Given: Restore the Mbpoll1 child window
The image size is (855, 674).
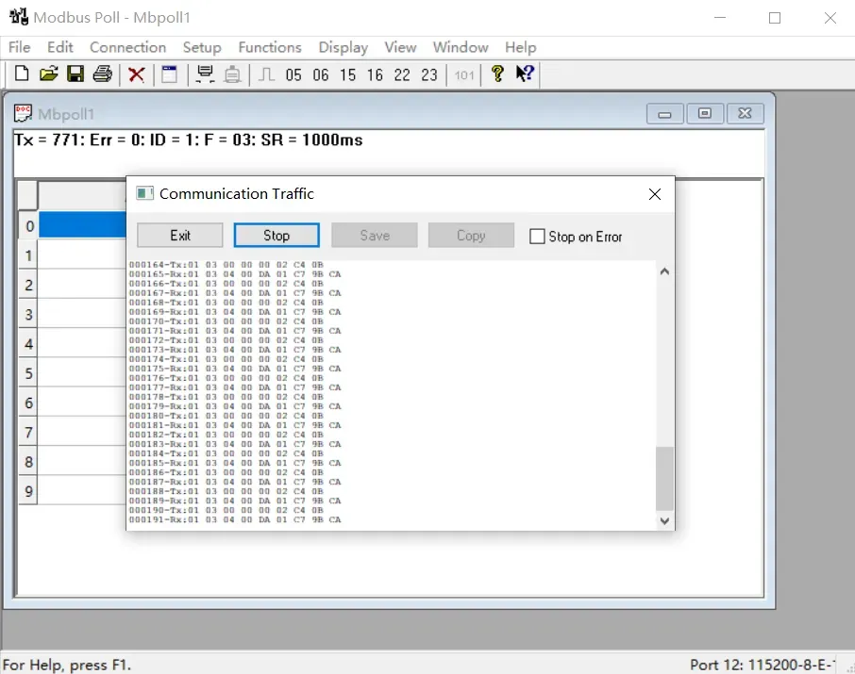Looking at the screenshot, I should (x=705, y=113).
